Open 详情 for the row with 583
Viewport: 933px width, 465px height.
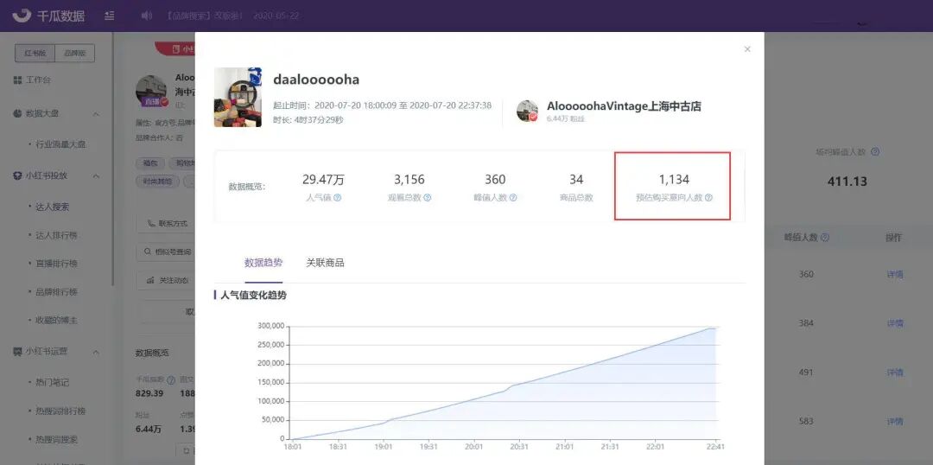(x=895, y=422)
